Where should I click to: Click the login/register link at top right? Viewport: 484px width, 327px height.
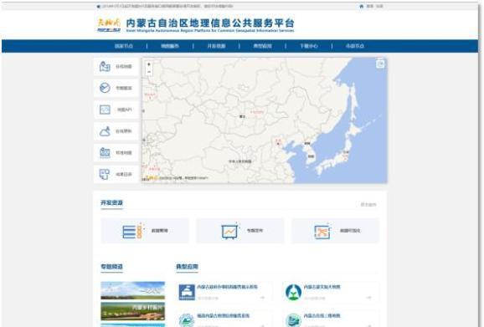pos(375,6)
